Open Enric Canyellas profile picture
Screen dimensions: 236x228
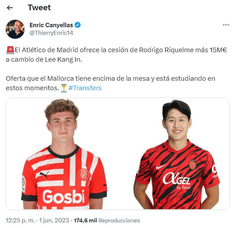[15, 29]
